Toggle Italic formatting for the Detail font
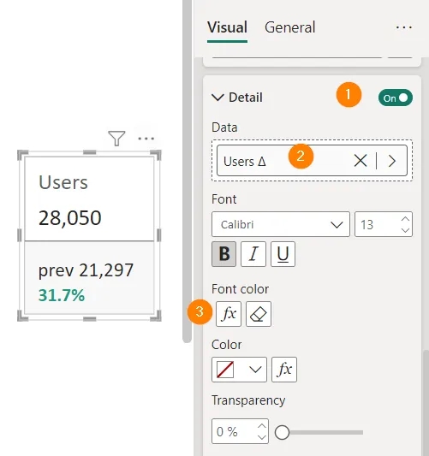This screenshot has height=456, width=429. (253, 254)
